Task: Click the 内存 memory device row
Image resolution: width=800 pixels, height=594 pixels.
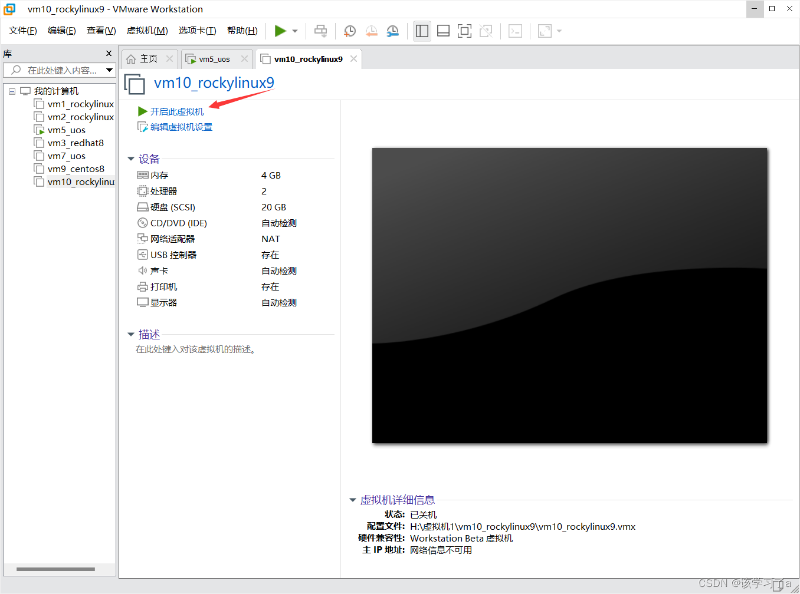Action: [235, 176]
